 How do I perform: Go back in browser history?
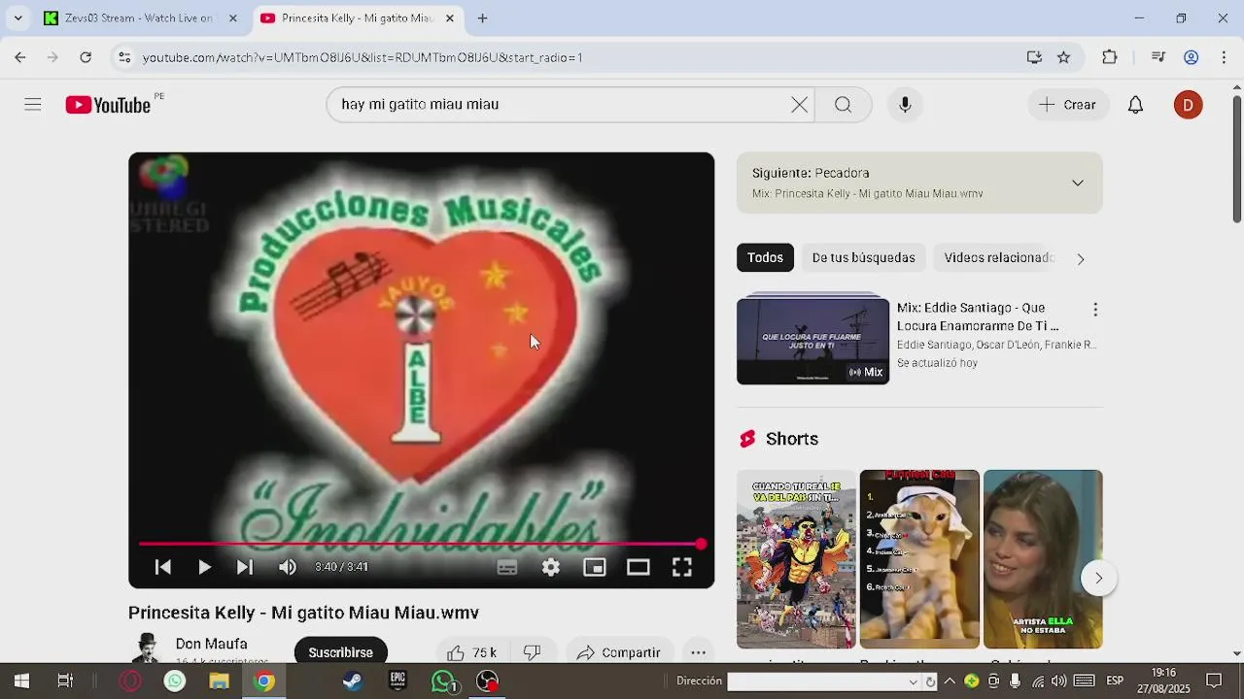click(x=20, y=57)
